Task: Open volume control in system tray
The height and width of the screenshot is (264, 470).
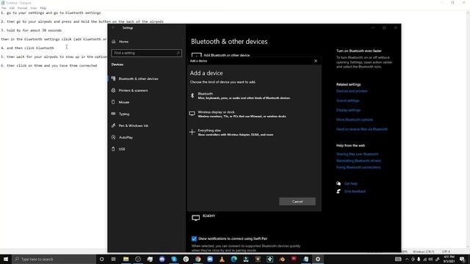Action: click(x=431, y=259)
